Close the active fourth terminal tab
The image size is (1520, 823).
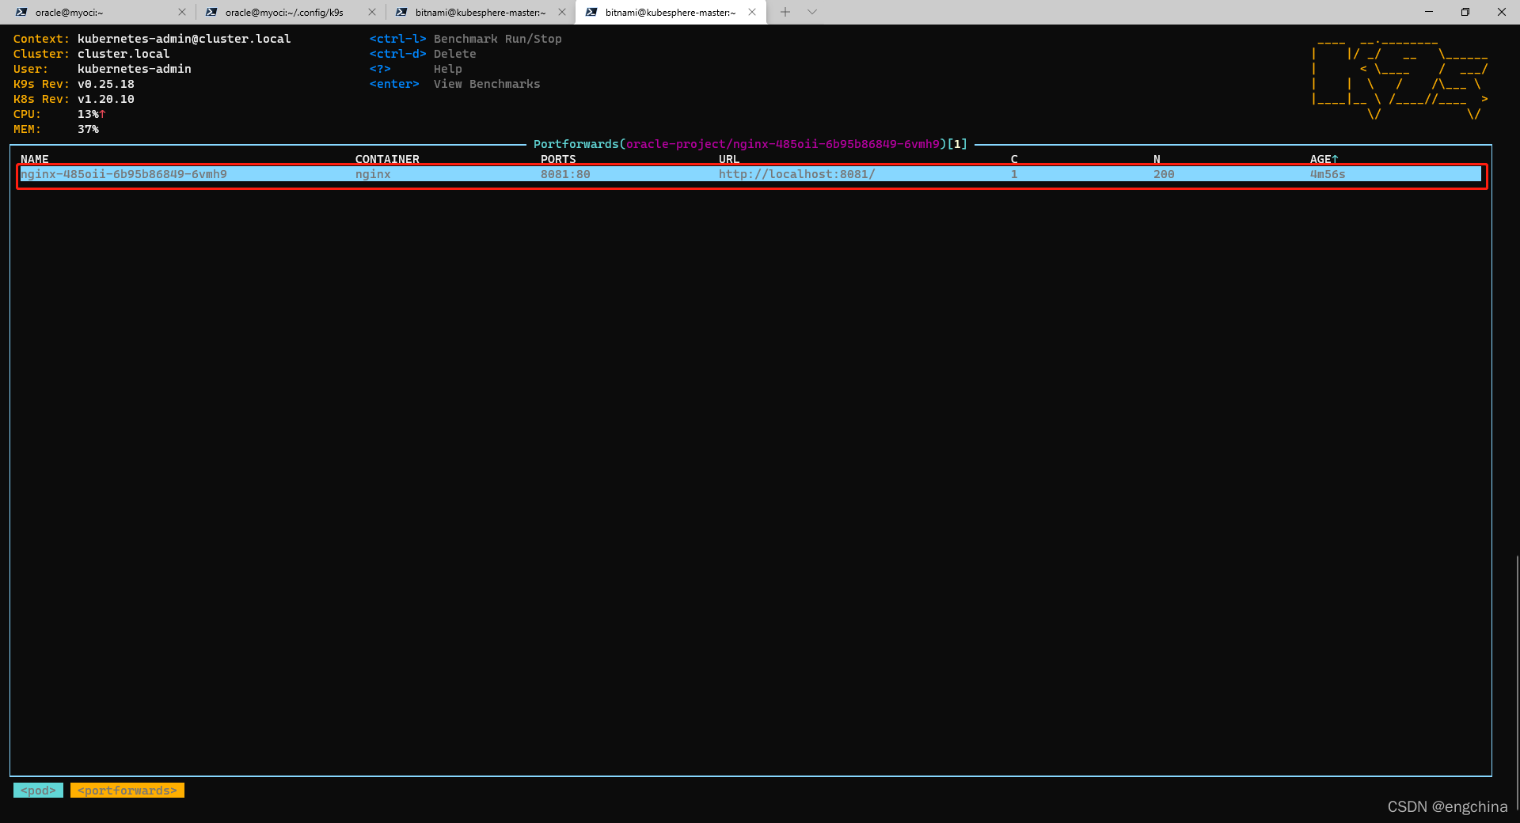point(752,12)
